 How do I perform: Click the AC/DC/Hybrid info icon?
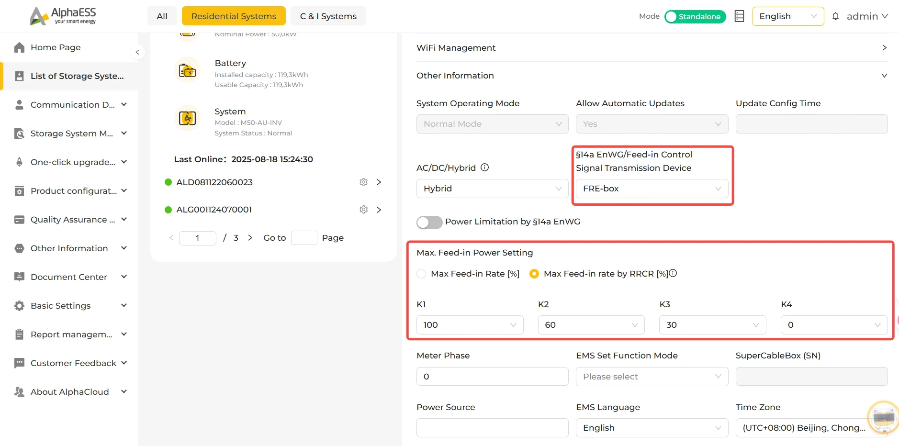484,167
